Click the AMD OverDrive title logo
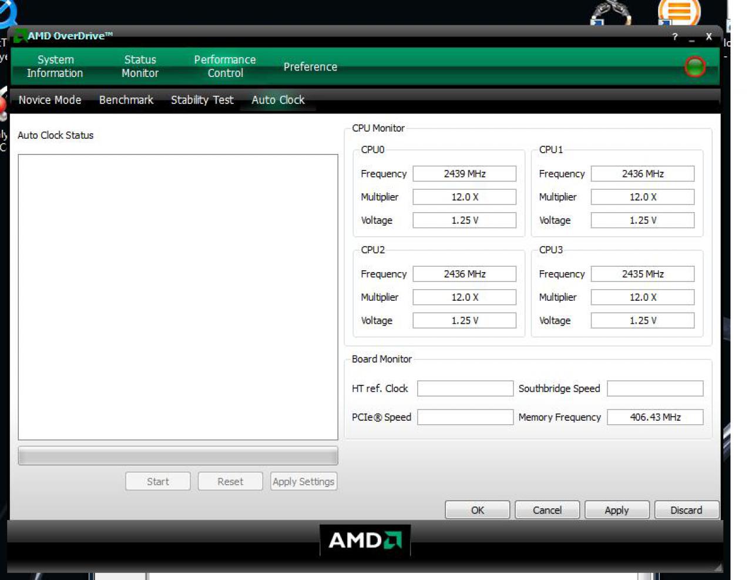The image size is (752, 580). click(20, 36)
